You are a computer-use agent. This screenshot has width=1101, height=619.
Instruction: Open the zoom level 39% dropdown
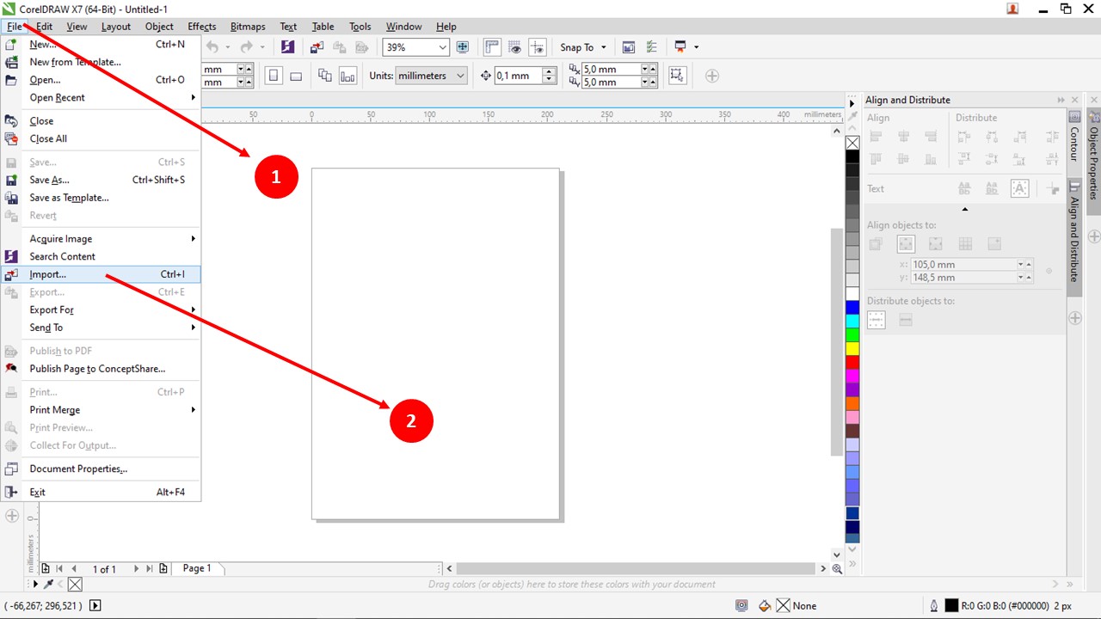point(443,47)
